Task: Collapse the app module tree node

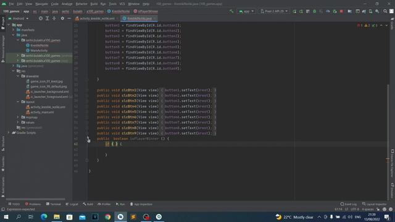Action: pyautogui.click(x=9, y=25)
